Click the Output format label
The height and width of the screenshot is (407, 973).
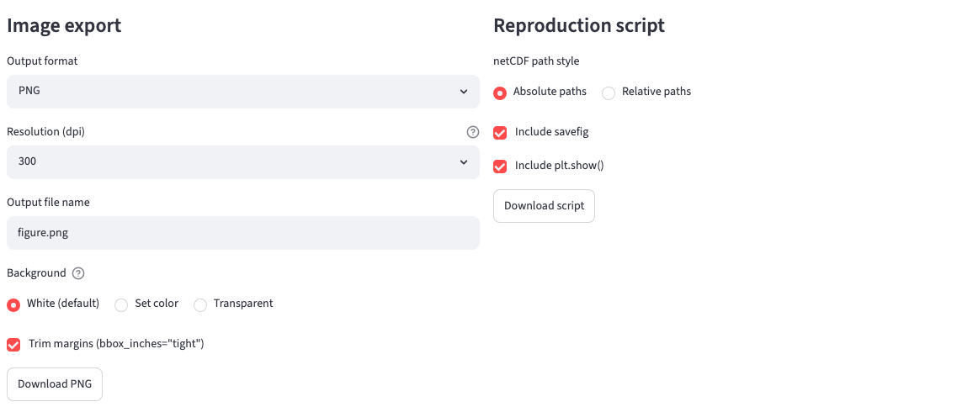[x=42, y=61]
